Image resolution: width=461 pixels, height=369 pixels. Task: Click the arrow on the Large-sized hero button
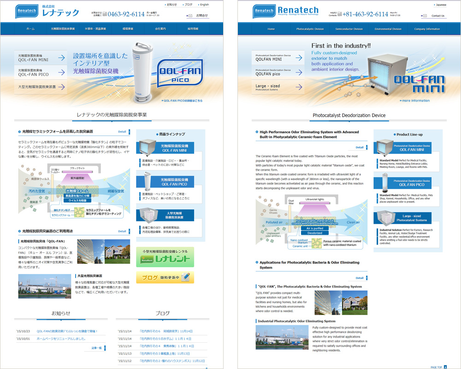pos(299,87)
